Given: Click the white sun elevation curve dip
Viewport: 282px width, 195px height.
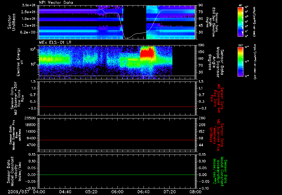Looking at the screenshot, I should pyautogui.click(x=127, y=38).
